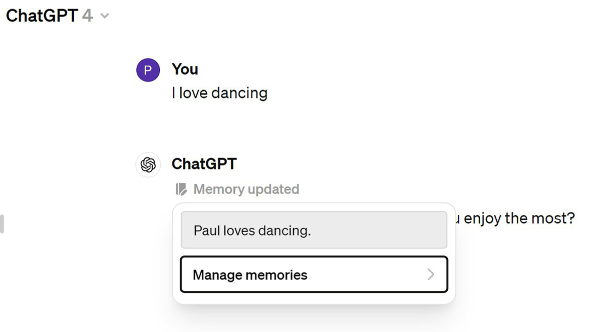Click the blank bottom edge of the memory popup
Viewport: 601px width, 332px height.
pyautogui.click(x=313, y=298)
